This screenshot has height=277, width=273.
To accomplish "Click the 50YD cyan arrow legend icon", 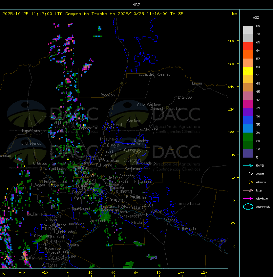I will [x=248, y=166].
